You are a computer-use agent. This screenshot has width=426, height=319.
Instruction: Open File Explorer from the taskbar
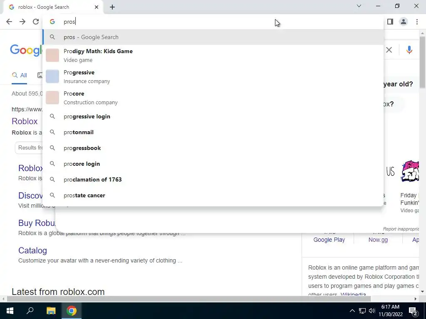point(51,311)
